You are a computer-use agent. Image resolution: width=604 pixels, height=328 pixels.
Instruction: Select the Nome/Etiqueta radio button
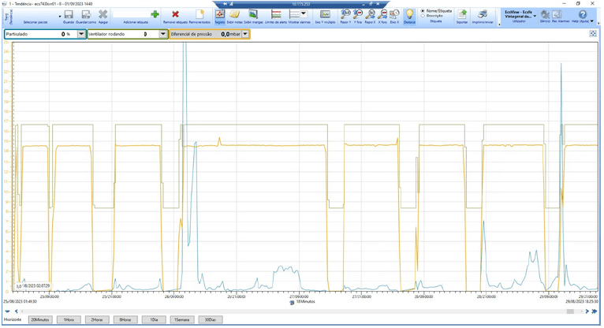click(423, 11)
